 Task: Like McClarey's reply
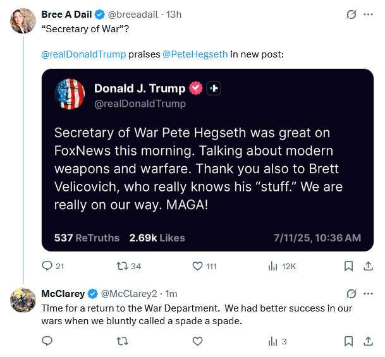tap(197, 341)
